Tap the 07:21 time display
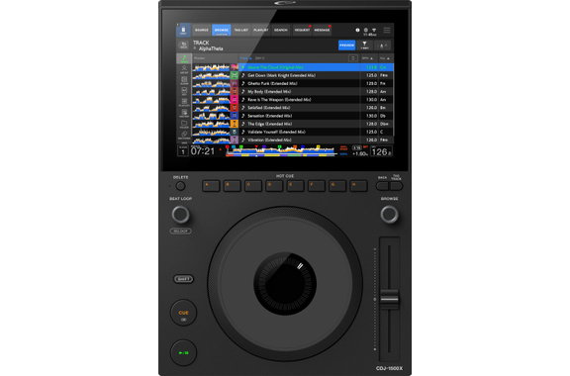Screen dimensions: 570x376 [203, 151]
